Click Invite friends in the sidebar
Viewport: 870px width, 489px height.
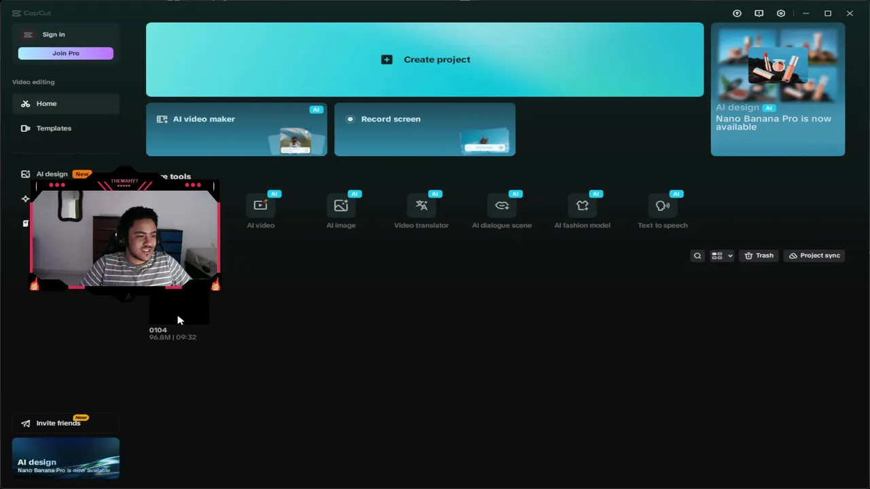(x=65, y=423)
